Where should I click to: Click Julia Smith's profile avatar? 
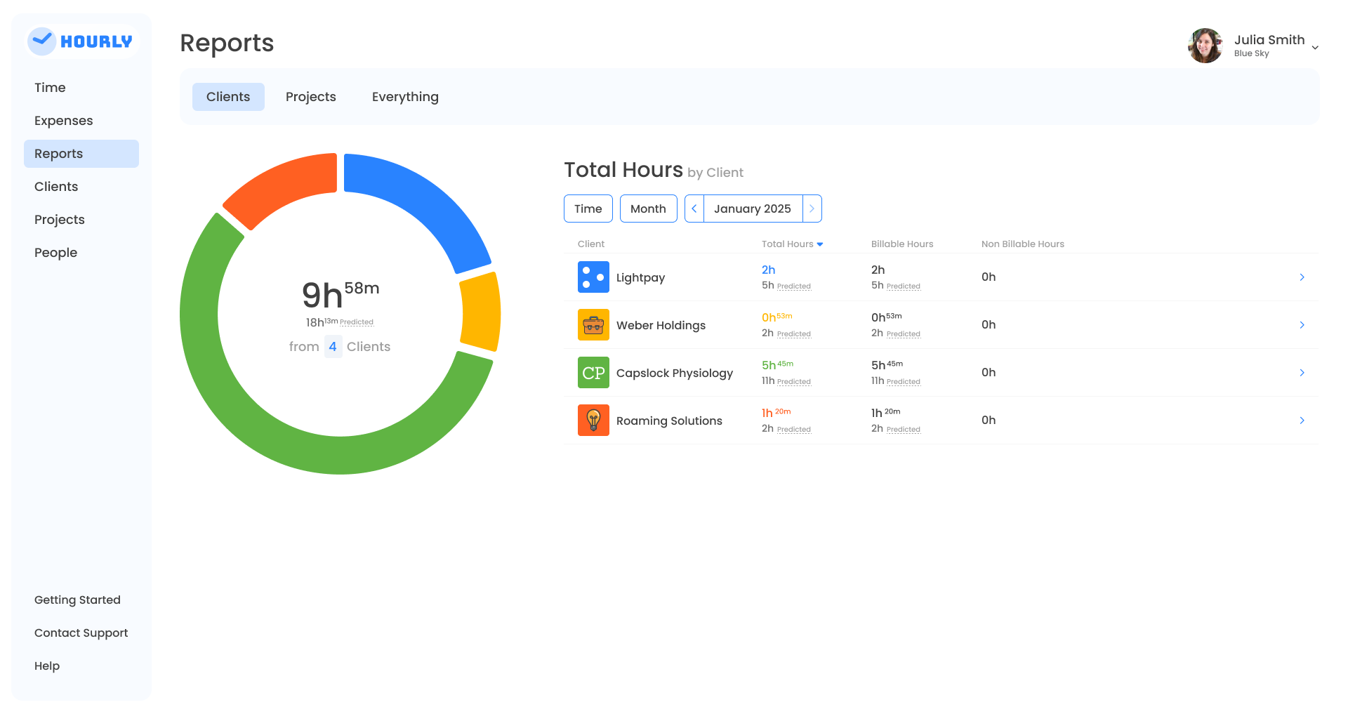(x=1205, y=46)
